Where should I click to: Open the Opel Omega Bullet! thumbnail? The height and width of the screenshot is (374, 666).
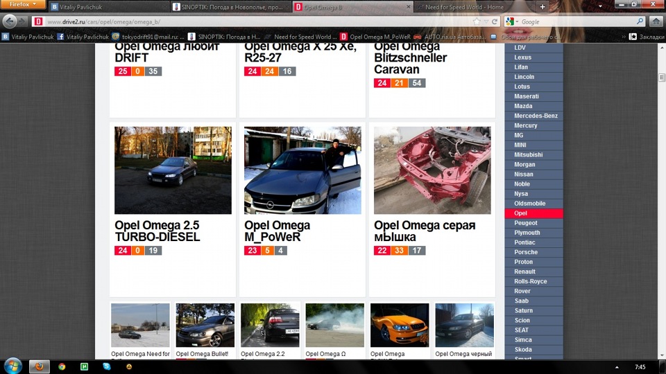[205, 326]
